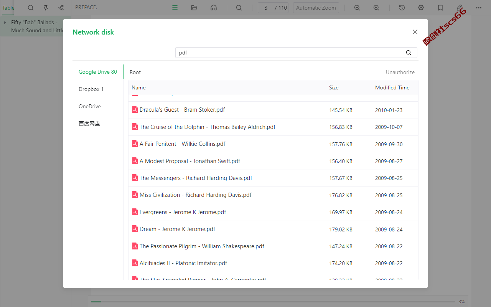
Task: Open the Automatic Zoom dropdown
Action: pos(316,8)
